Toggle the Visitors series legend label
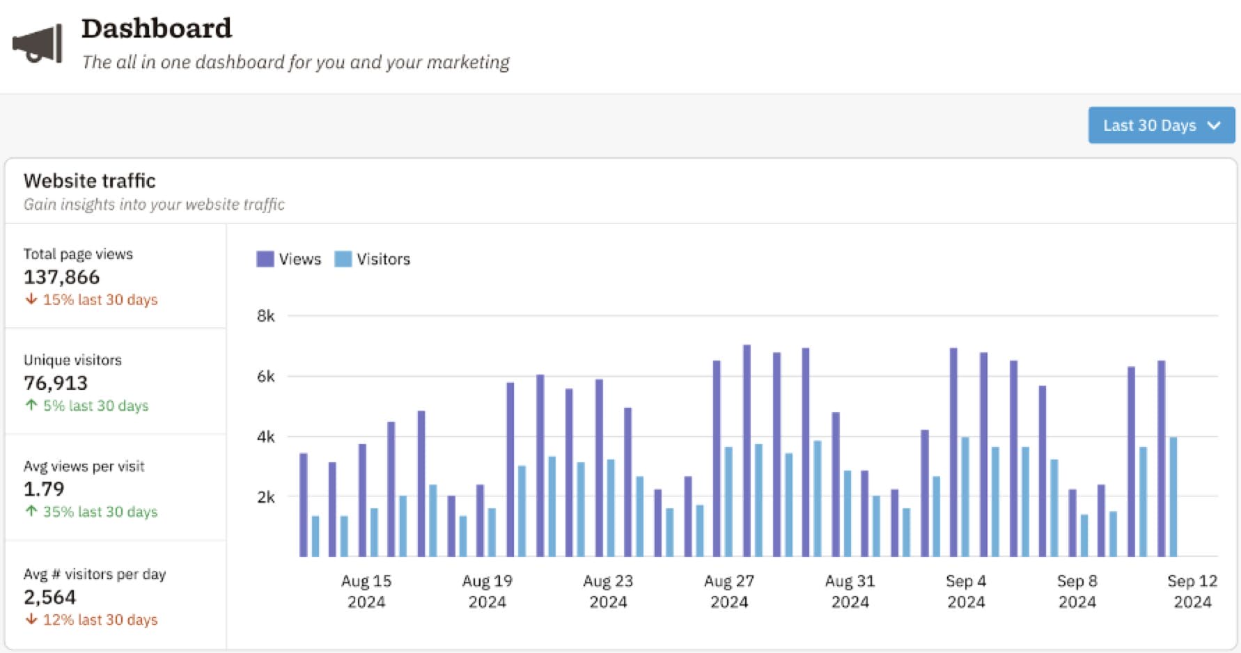Image resolution: width=1241 pixels, height=653 pixels. click(x=383, y=259)
